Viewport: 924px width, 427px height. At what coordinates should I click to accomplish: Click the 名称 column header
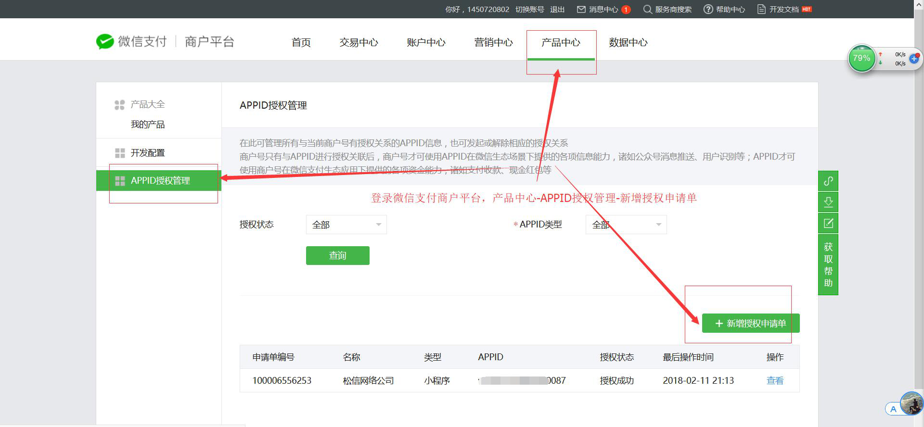click(x=351, y=357)
